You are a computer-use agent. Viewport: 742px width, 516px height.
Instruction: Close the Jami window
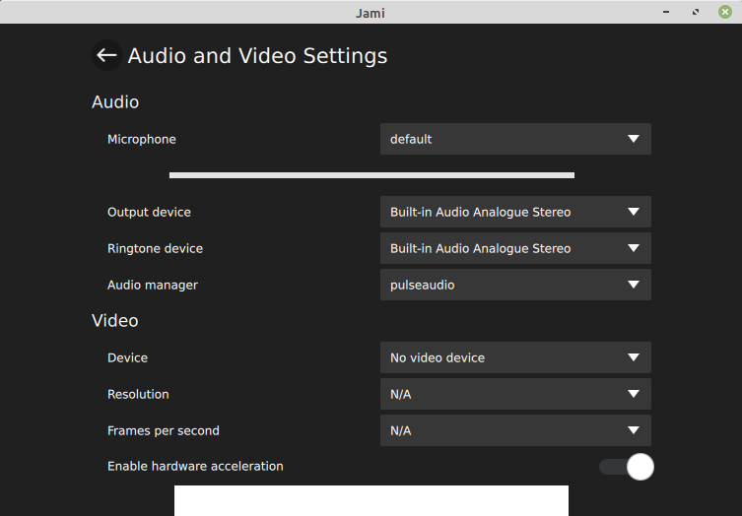pyautogui.click(x=725, y=12)
